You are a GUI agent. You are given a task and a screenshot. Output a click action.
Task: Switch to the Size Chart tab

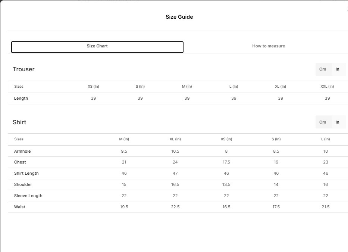tap(97, 47)
